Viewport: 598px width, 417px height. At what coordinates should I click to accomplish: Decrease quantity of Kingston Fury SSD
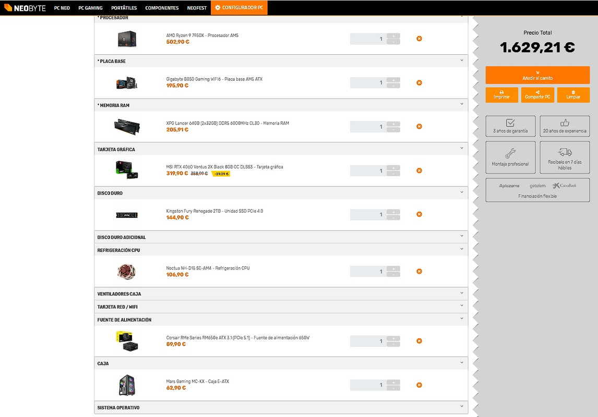click(x=393, y=217)
